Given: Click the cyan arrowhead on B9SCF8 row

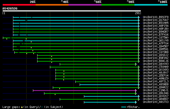Looking at the screenshot, I should pos(139,17).
